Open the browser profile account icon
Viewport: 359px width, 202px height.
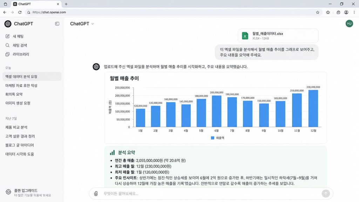click(346, 12)
